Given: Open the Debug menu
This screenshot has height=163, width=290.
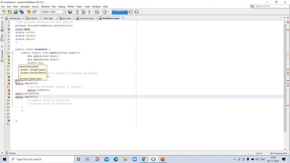Looking at the screenshot, I should coord(62,6).
